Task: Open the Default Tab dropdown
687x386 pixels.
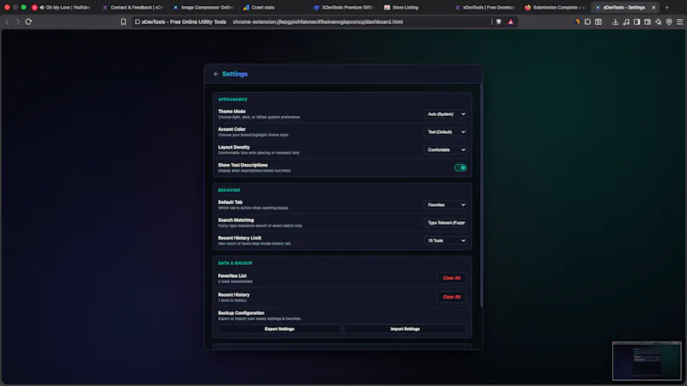Action: pos(445,205)
